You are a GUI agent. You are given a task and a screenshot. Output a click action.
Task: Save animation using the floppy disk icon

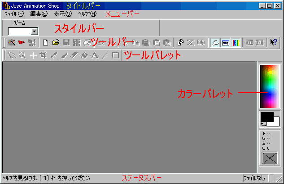click(x=66, y=43)
